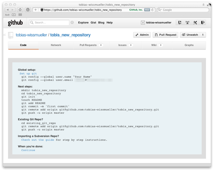Open notifications via the broadcast icon

pos(188,22)
